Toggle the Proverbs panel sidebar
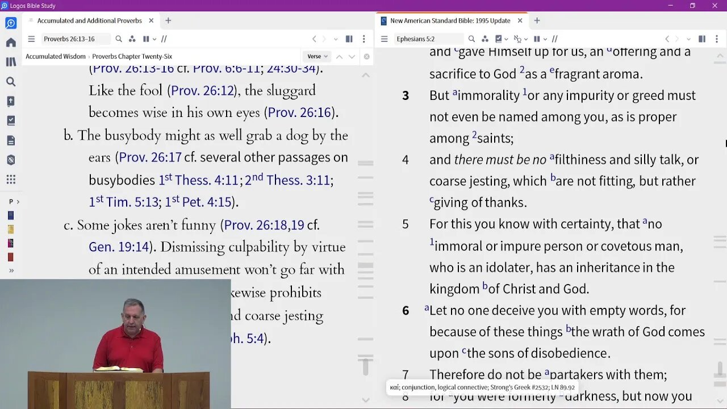The image size is (727, 409). pos(349,39)
